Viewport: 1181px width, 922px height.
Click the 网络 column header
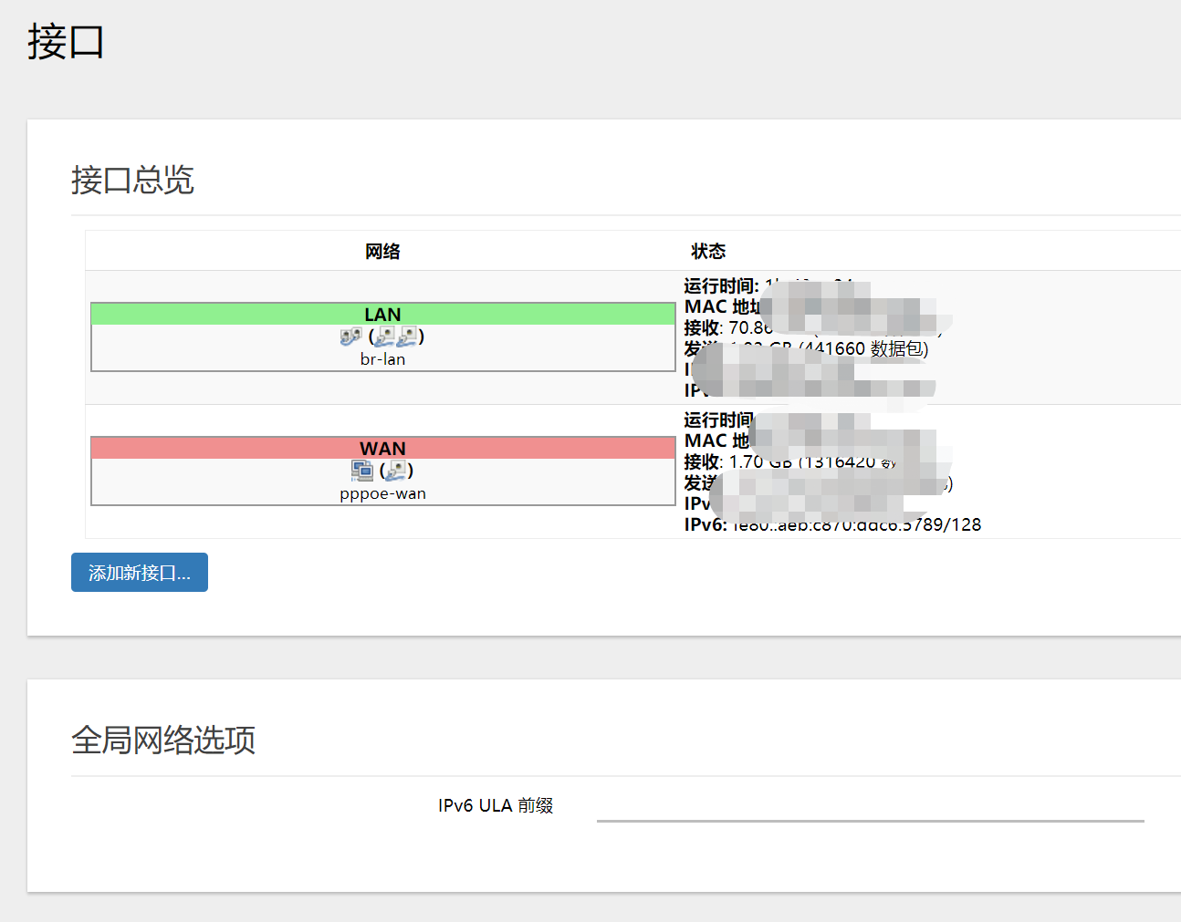click(382, 251)
